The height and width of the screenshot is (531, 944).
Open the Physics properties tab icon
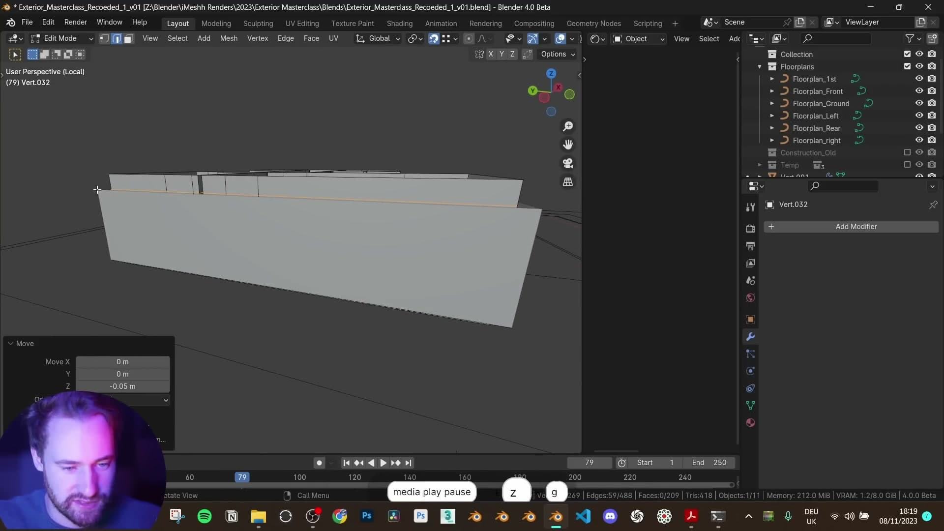pyautogui.click(x=750, y=371)
